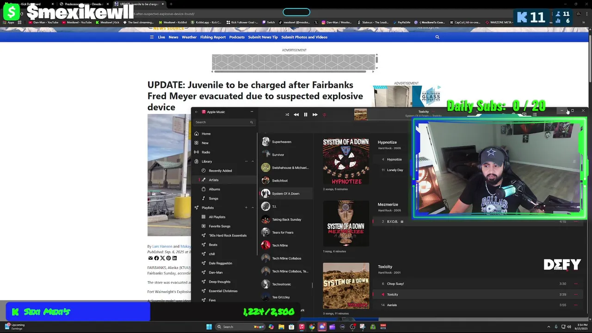
Task: Open the Windows Start menu
Action: [x=209, y=327]
